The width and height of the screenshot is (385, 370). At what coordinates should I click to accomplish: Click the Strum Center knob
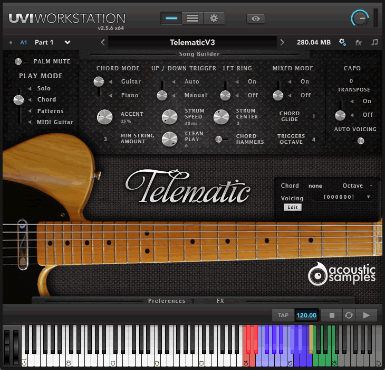click(x=221, y=117)
